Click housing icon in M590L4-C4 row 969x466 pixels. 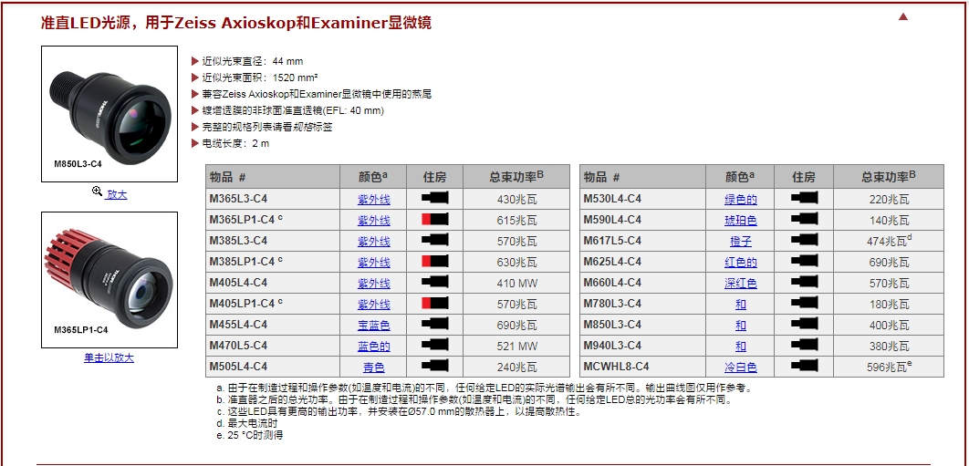click(804, 220)
